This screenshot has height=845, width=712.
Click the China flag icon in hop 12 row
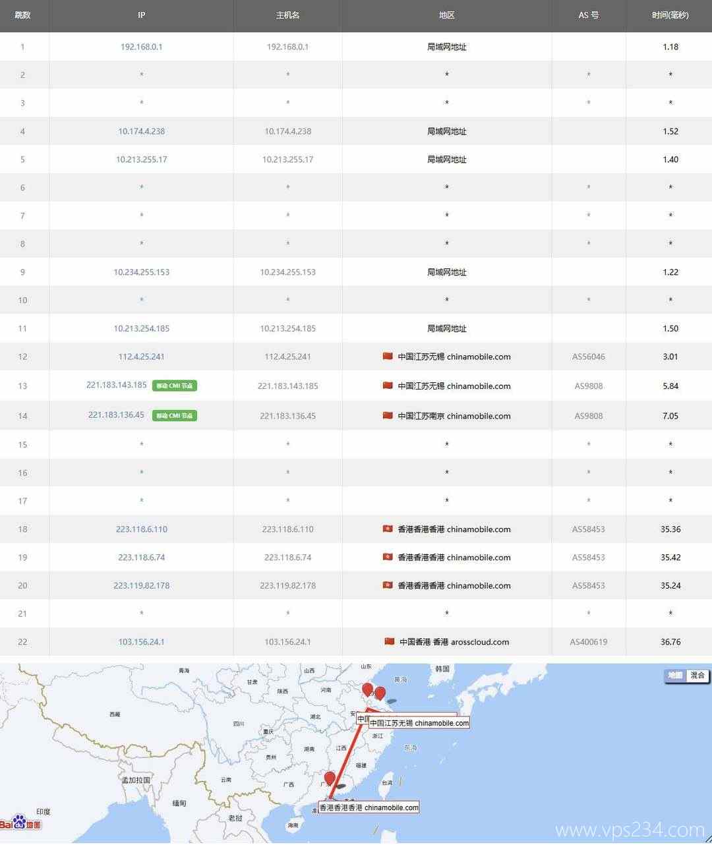tap(388, 356)
